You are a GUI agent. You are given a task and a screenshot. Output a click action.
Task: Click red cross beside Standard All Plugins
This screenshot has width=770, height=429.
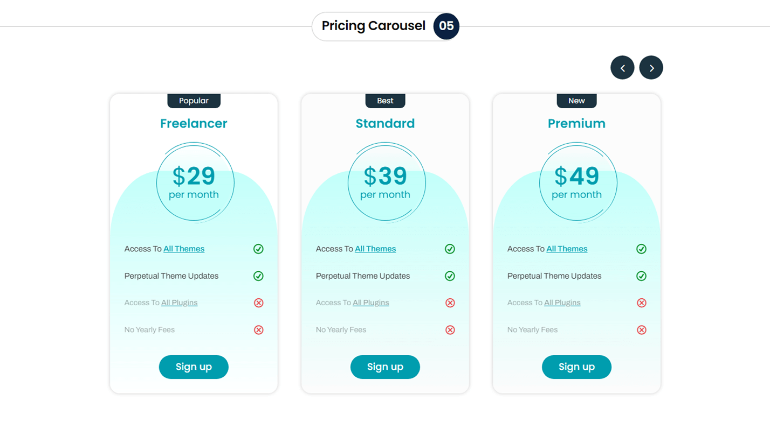click(x=450, y=303)
